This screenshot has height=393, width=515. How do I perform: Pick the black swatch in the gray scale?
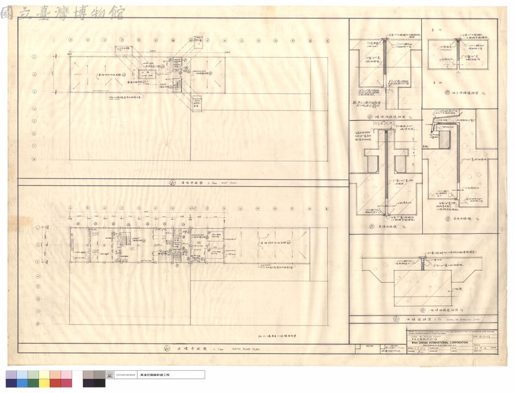pos(100,383)
